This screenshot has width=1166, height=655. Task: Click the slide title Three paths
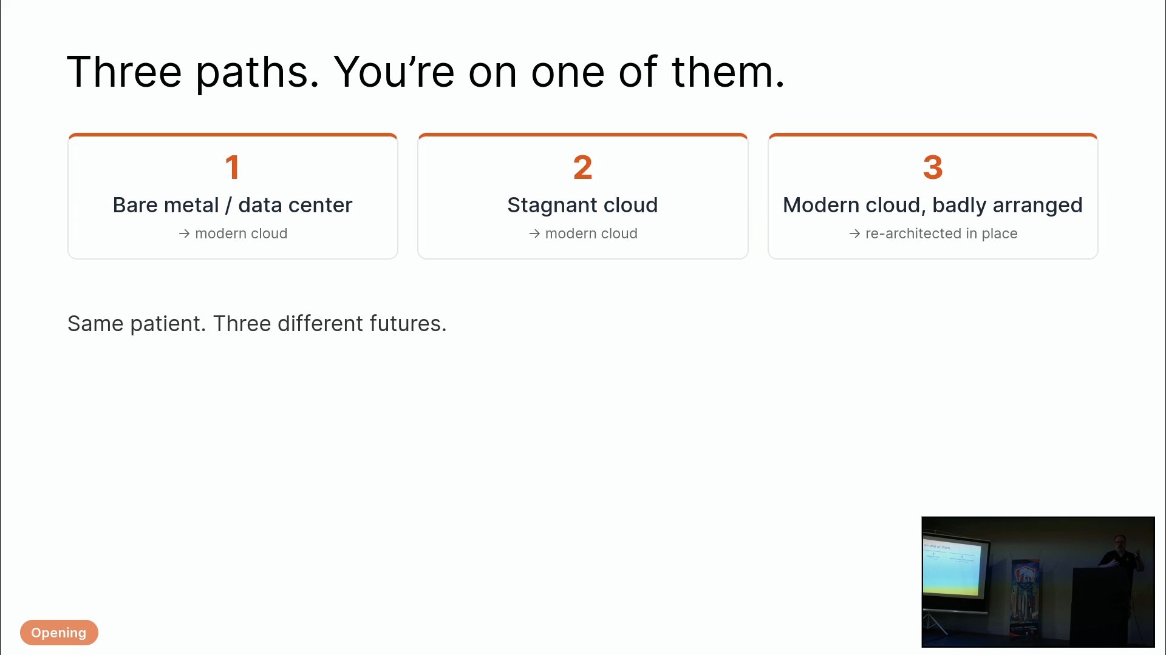[x=426, y=72]
